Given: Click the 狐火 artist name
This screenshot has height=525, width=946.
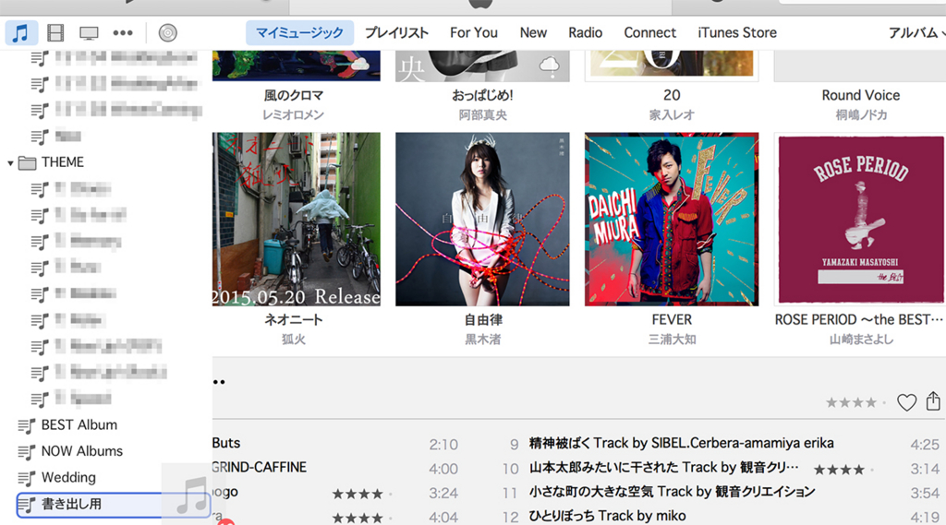Looking at the screenshot, I should point(293,340).
